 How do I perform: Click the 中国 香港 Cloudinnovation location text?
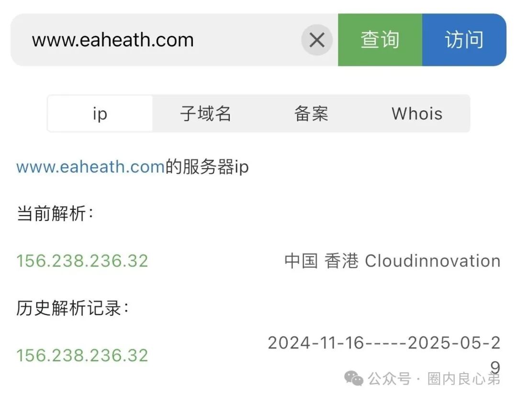[x=393, y=261]
